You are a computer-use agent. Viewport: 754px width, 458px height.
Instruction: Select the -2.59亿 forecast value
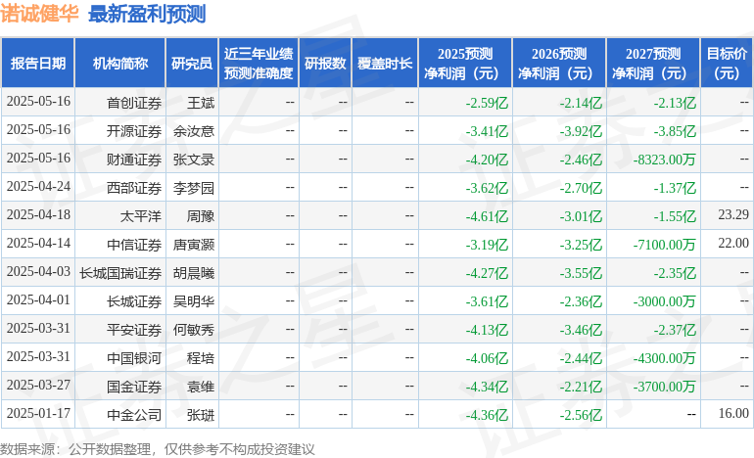[x=487, y=103]
